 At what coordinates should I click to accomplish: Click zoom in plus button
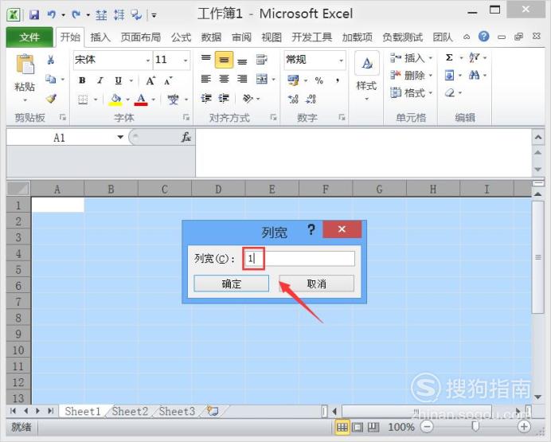524,427
